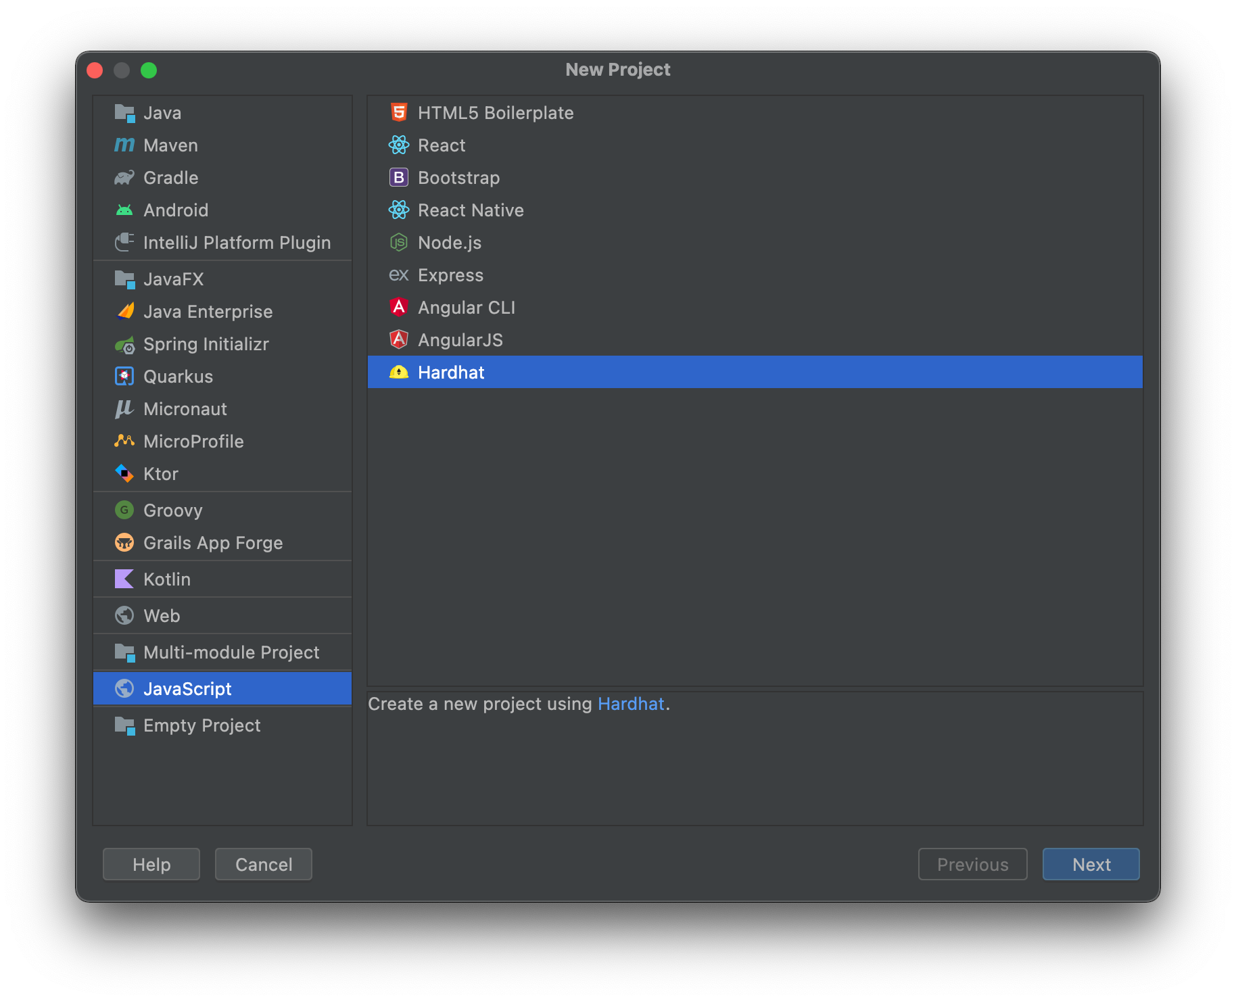Choose the Empty Project option

click(x=222, y=725)
